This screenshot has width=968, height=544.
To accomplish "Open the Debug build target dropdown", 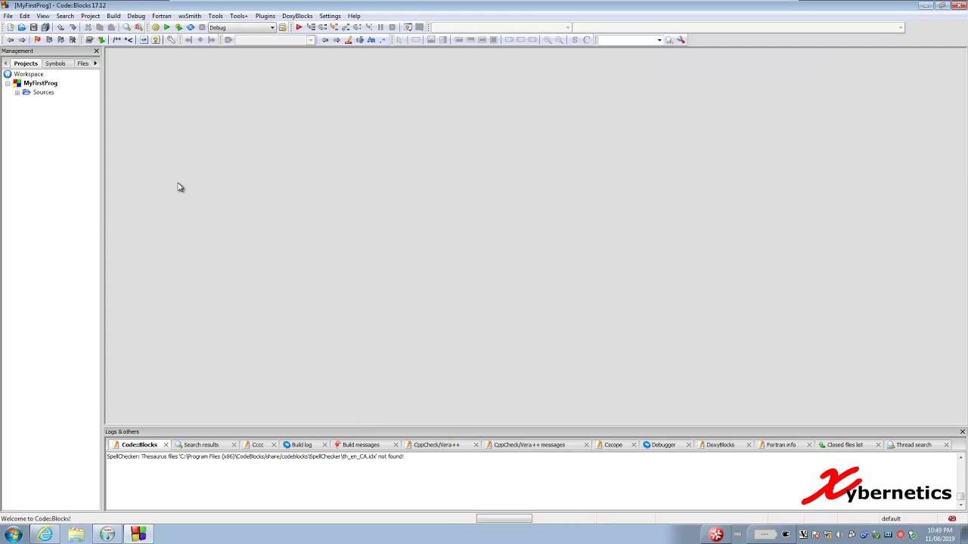I will pyautogui.click(x=242, y=27).
